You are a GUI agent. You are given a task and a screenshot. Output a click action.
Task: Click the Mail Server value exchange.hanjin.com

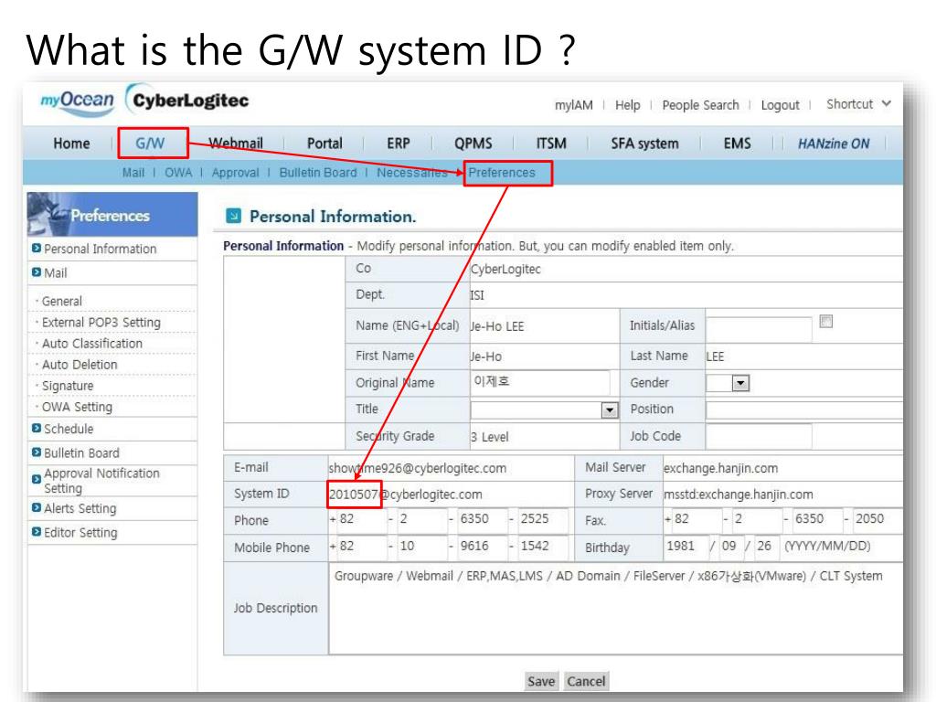(x=720, y=469)
